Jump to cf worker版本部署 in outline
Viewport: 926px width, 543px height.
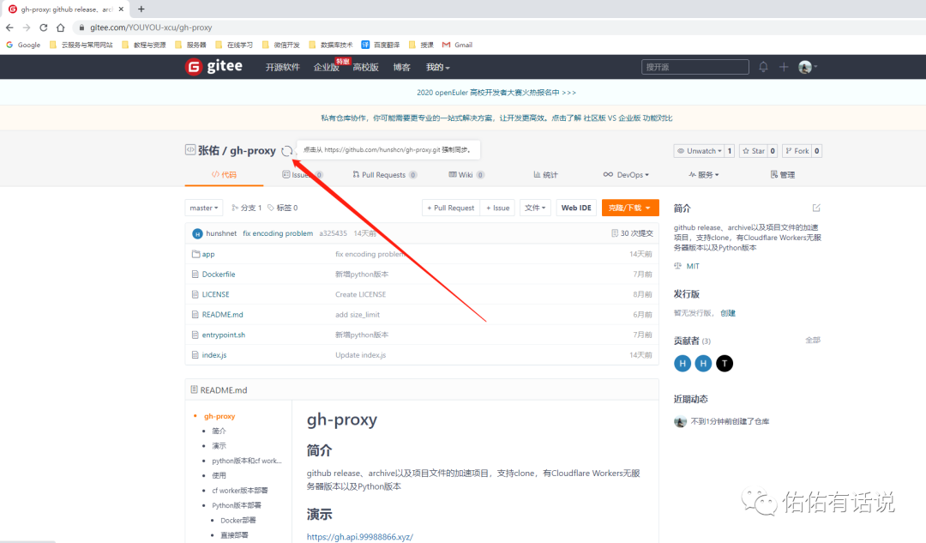240,491
